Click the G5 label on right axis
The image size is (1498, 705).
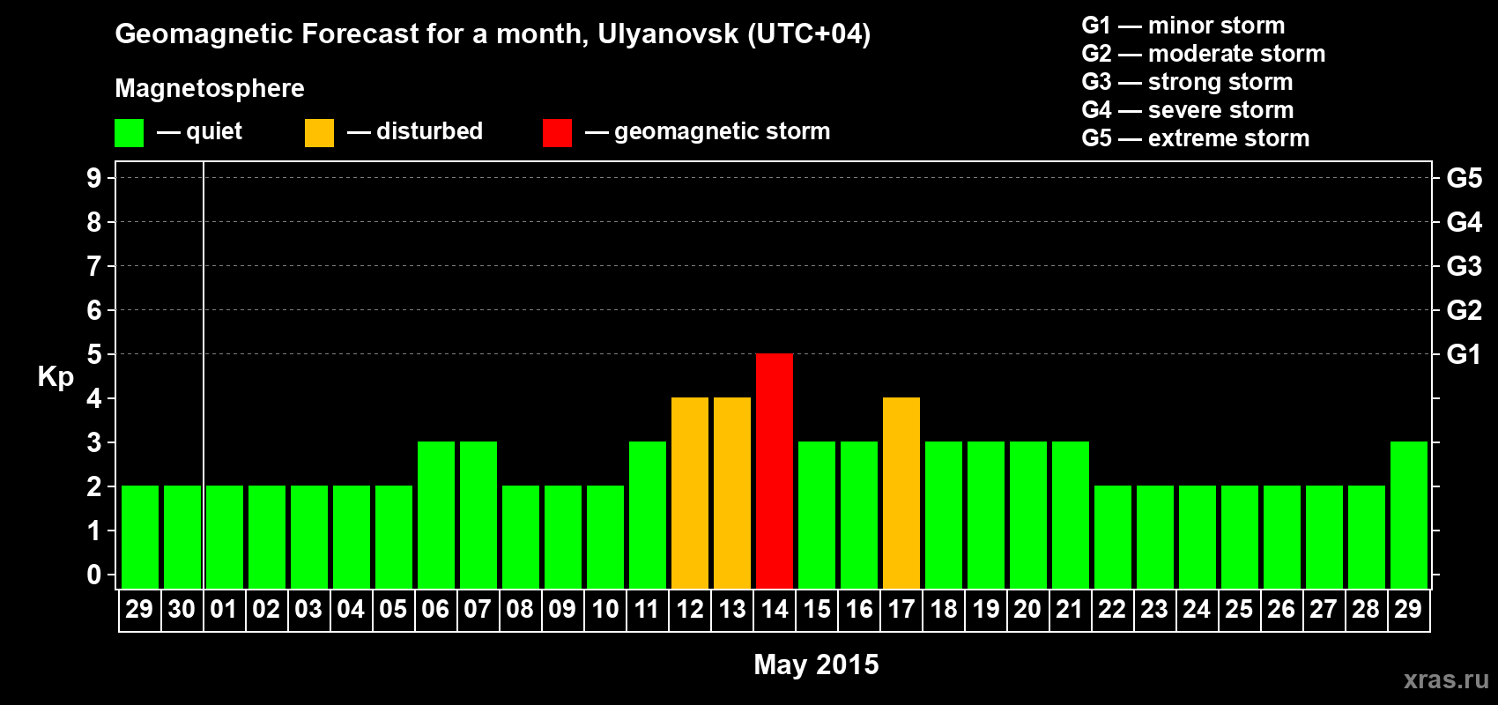tap(1464, 178)
